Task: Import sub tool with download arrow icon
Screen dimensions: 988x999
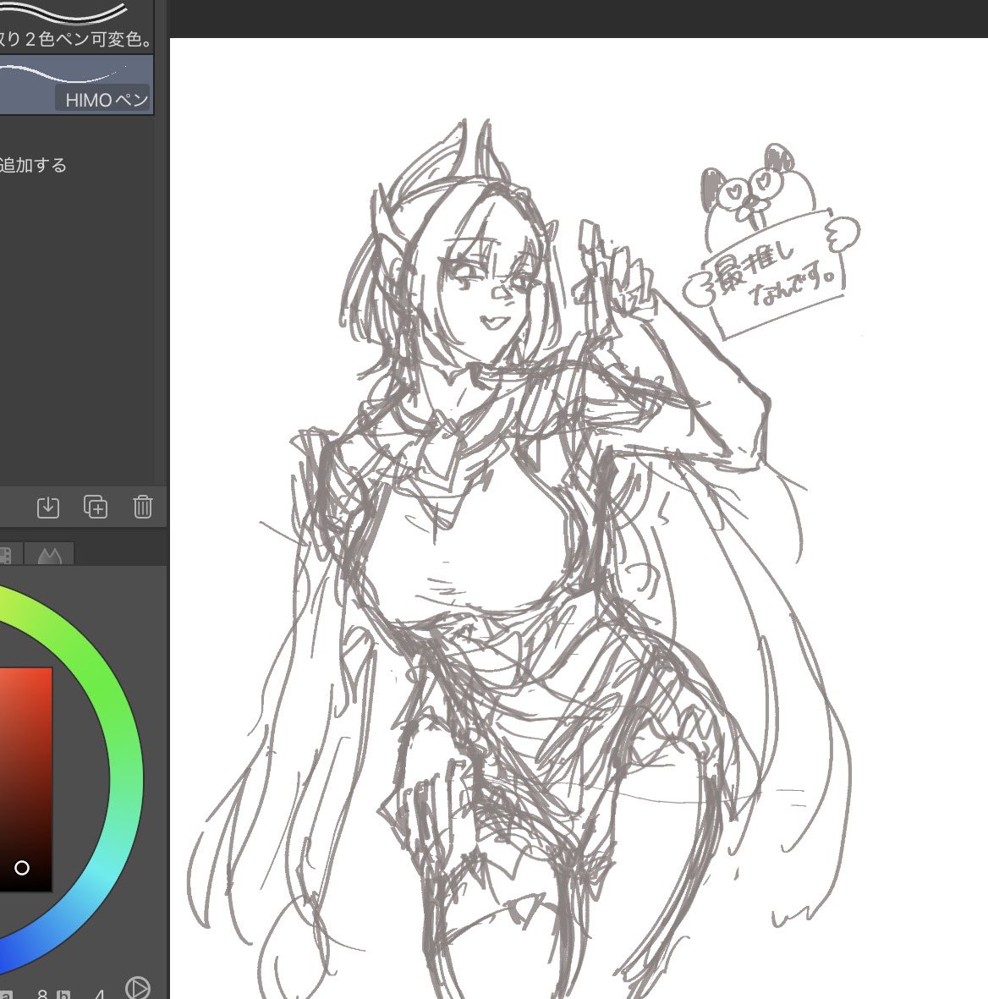Action: [x=48, y=508]
